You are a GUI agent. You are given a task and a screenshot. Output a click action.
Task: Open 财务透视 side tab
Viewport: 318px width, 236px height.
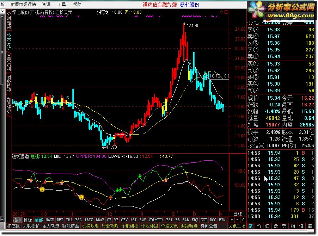point(9,84)
